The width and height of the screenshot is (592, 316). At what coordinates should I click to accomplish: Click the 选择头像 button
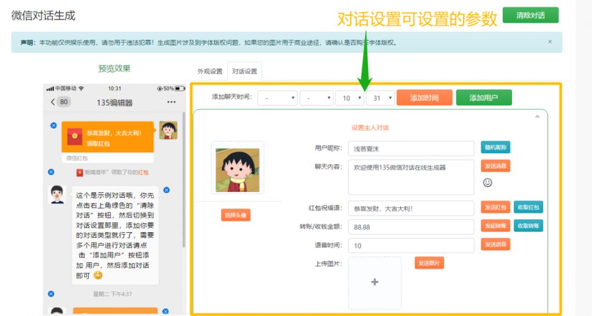(x=236, y=215)
